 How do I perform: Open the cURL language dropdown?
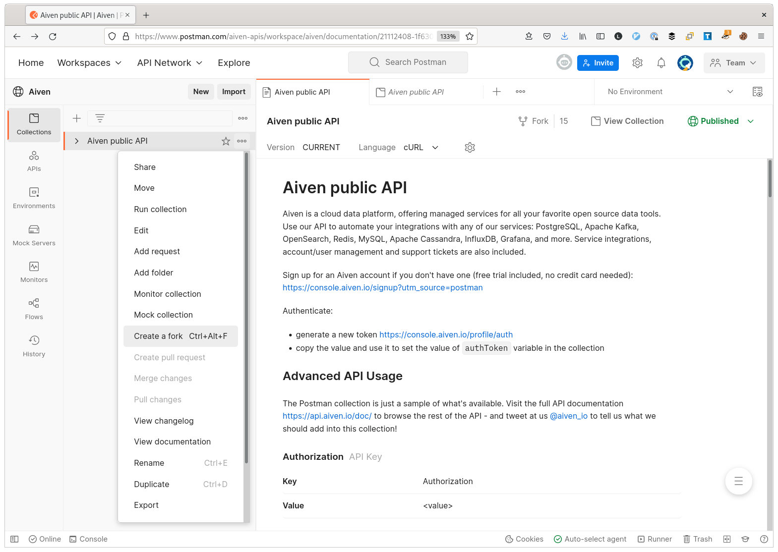(421, 148)
